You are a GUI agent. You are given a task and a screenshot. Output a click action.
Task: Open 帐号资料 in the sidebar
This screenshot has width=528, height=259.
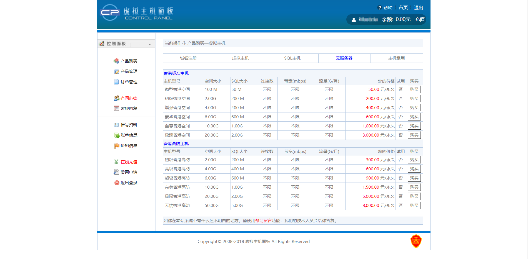(x=129, y=125)
